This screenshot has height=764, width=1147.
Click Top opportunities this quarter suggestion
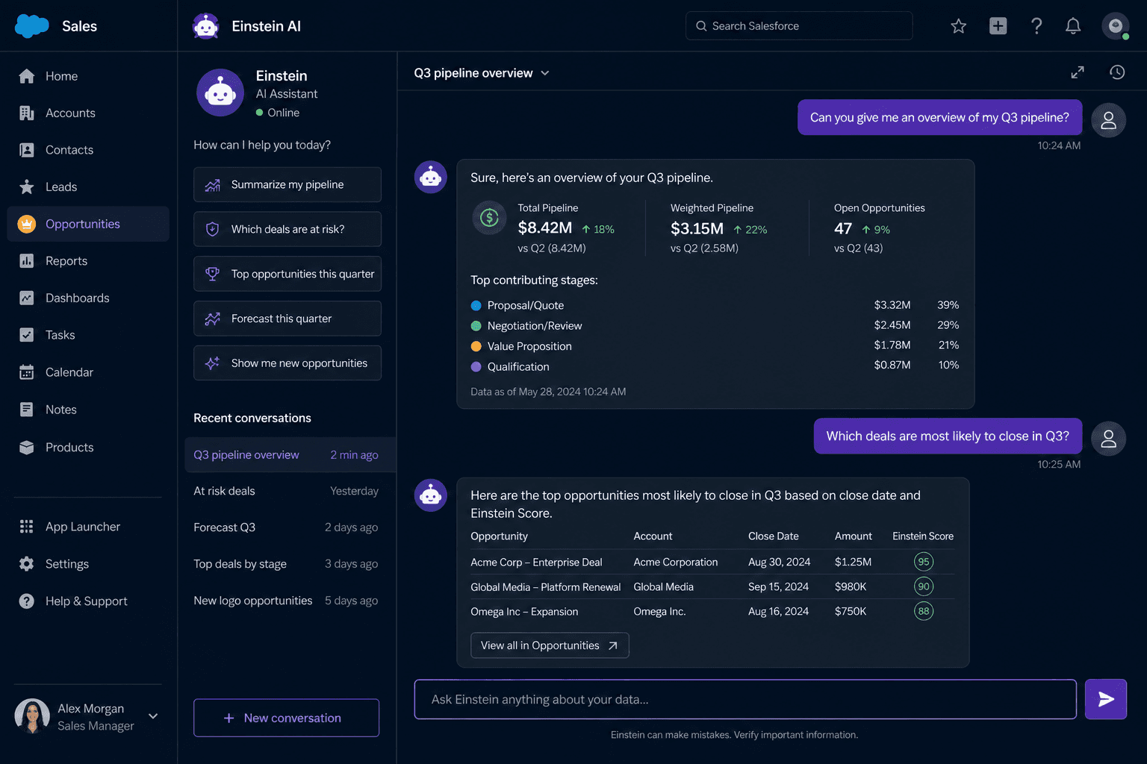[287, 274]
